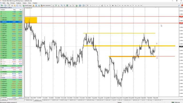Open the red notification icon
The height and width of the screenshot is (103, 183).
click(182, 5)
